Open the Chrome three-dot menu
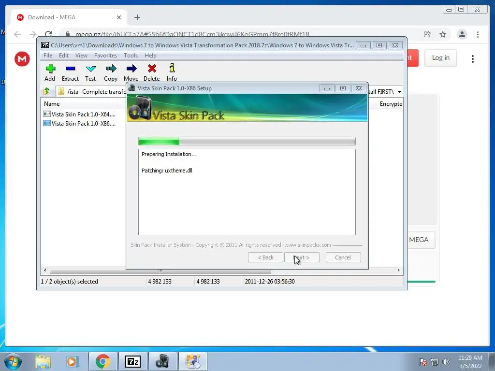The image size is (495, 371). [x=478, y=34]
